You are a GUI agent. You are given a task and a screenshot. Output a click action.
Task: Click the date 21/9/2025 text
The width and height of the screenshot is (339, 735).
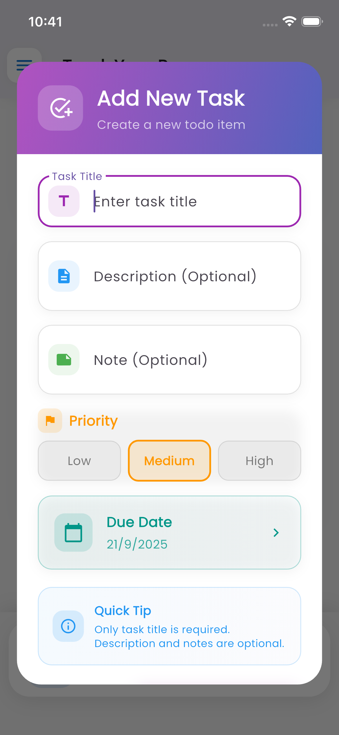pyautogui.click(x=137, y=545)
